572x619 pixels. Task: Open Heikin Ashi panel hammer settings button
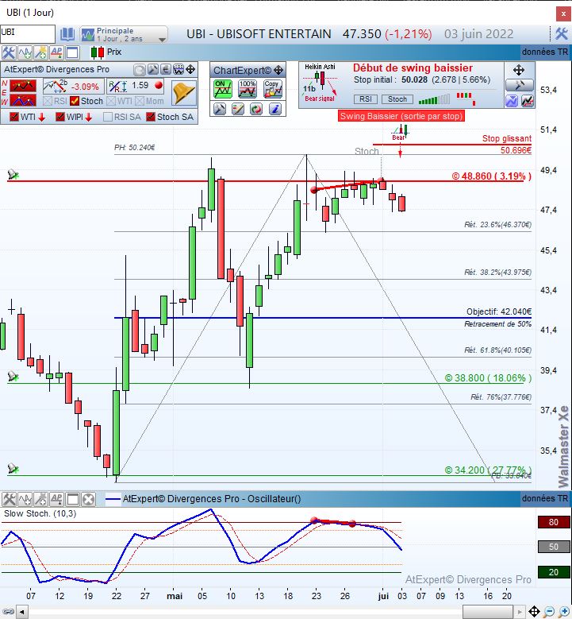[x=519, y=85]
